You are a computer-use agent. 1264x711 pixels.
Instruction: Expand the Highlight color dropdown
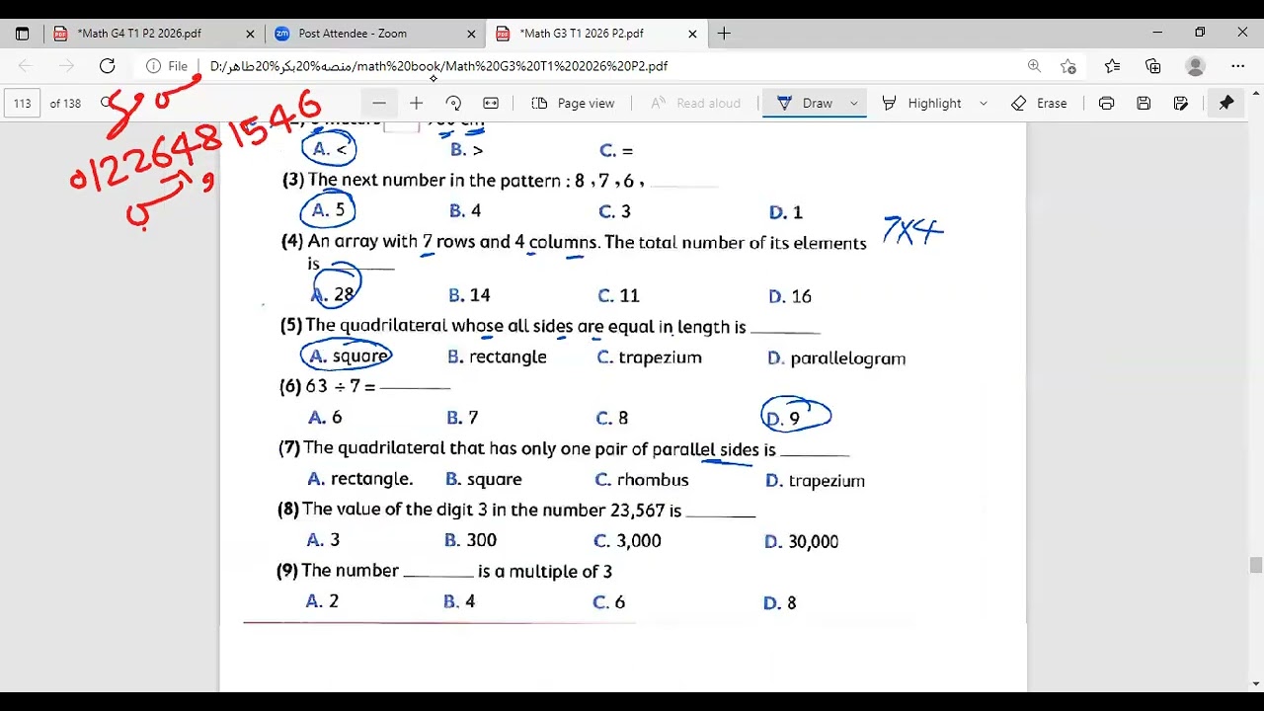(983, 103)
